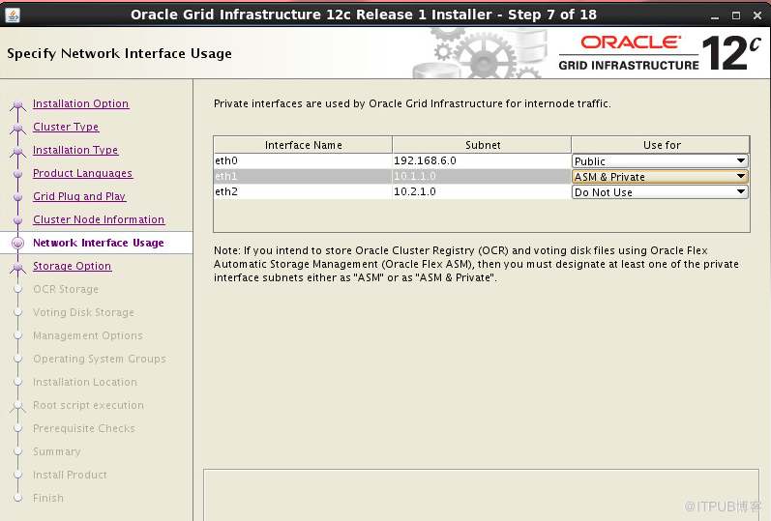The height and width of the screenshot is (521, 771).
Task: Open the Installation Type step link
Action: (75, 150)
